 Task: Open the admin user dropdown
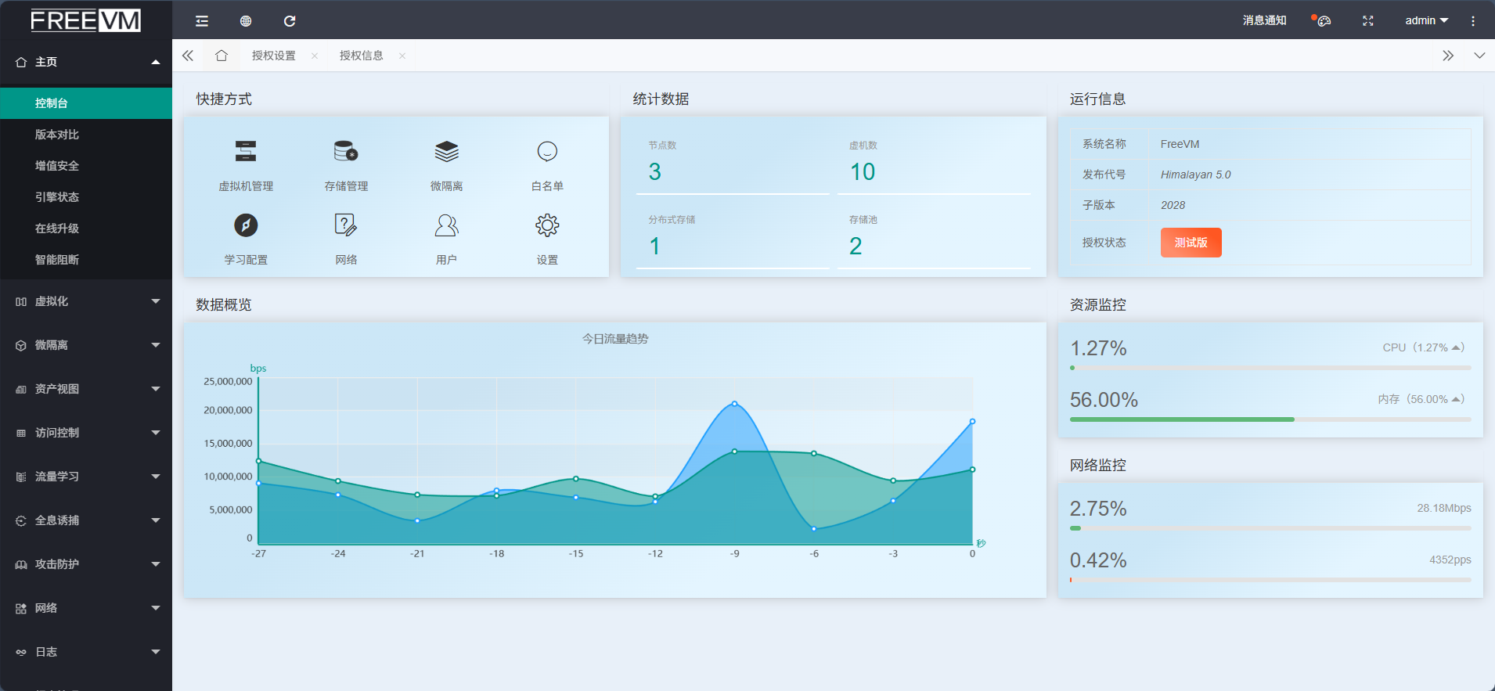pyautogui.click(x=1426, y=21)
